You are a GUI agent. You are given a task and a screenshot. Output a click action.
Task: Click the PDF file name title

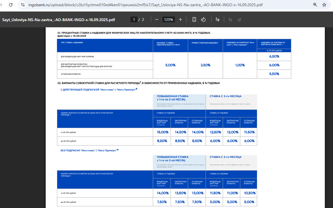tap(59, 20)
